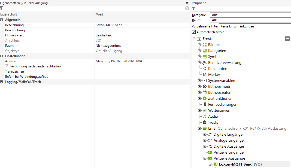The image size is (291, 168).
Task: Click the Benutzerverwaltung users icon
Action: click(x=205, y=63)
